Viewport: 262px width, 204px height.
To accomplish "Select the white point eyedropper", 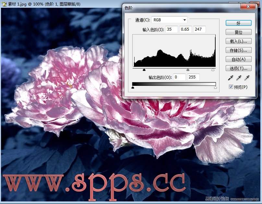I will 247,78.
